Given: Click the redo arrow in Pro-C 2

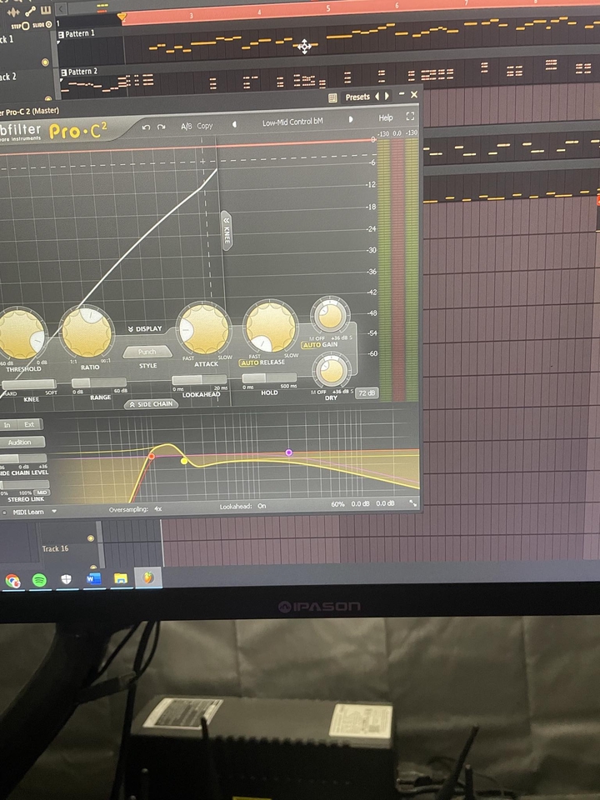Looking at the screenshot, I should coord(161,127).
